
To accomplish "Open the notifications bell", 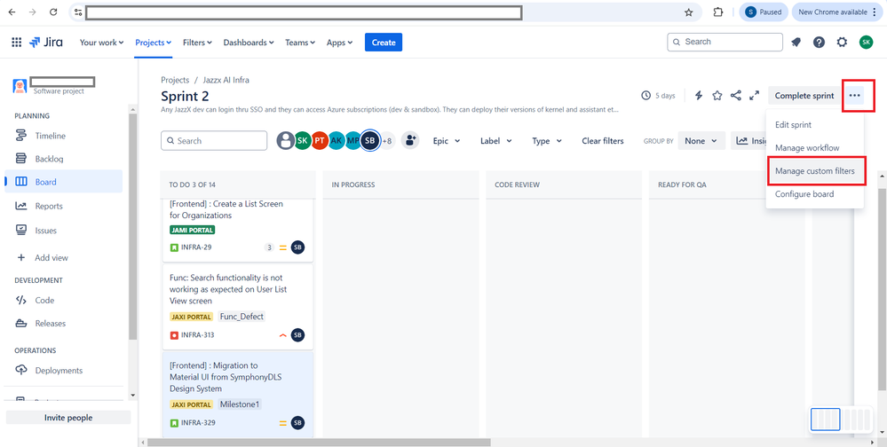I will tap(796, 43).
